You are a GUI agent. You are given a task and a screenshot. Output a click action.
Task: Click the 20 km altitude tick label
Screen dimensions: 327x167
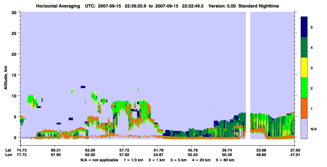15,54
